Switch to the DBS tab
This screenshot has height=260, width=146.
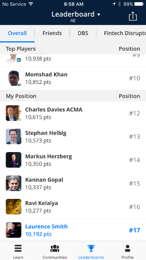coord(83,33)
